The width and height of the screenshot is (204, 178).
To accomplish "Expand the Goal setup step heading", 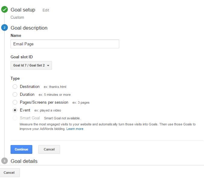I will coord(23,10).
